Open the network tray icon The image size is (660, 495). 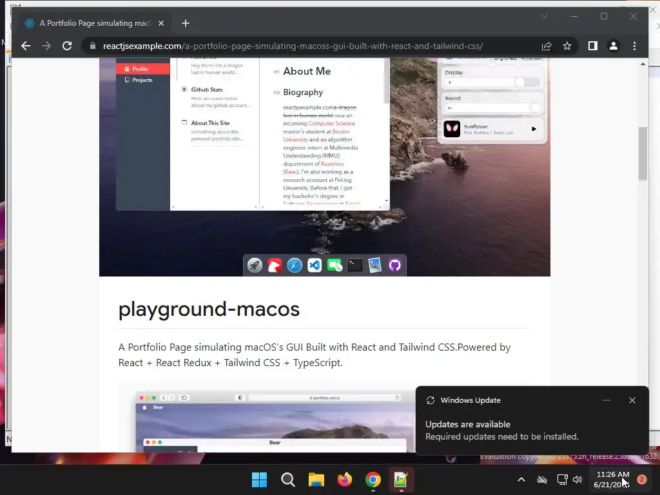562,480
